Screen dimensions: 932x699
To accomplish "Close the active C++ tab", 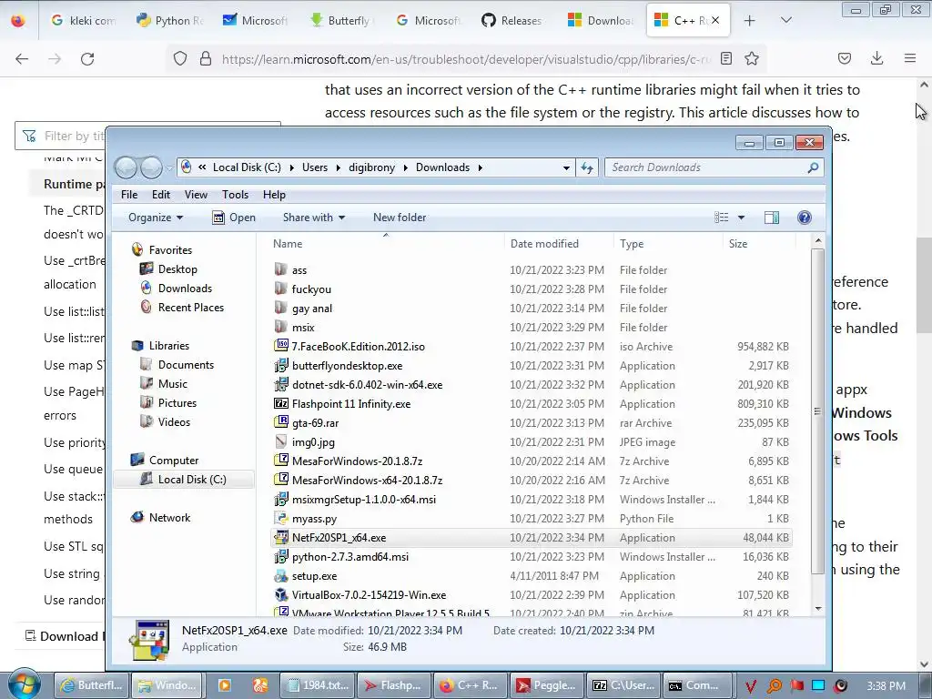I will click(715, 20).
